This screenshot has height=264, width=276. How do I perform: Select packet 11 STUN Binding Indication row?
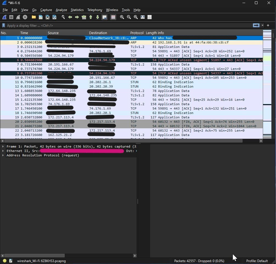click(x=131, y=82)
